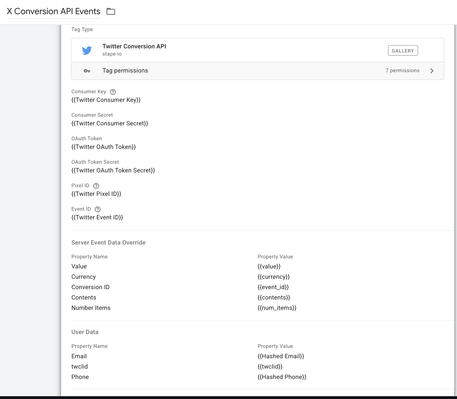Click the key icon beside Tag permissions
The width and height of the screenshot is (457, 399).
tap(87, 71)
